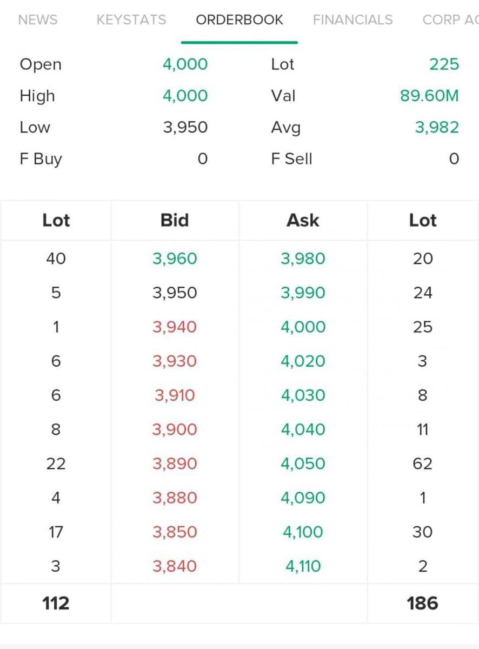Go to the FINANCIALS tab
479x649 pixels.
[352, 20]
